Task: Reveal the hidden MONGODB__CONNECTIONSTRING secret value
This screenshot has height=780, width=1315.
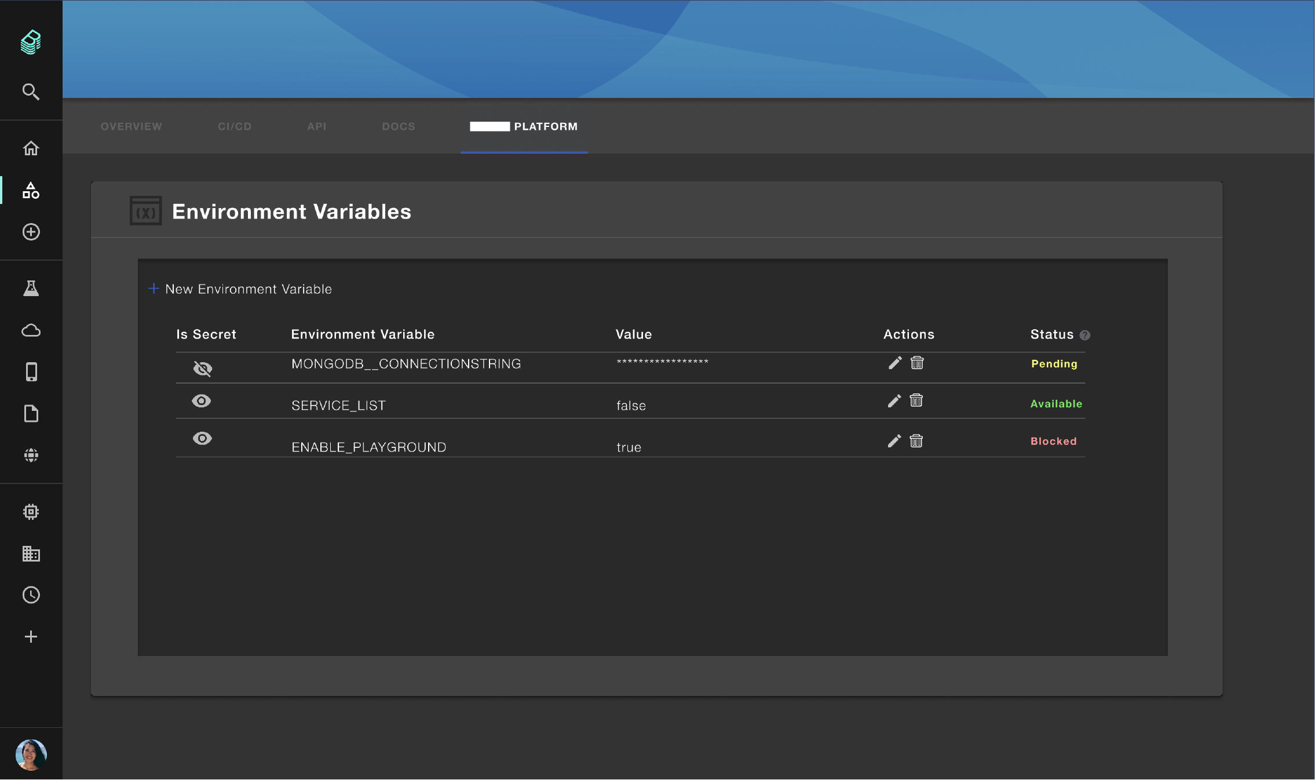Action: (x=202, y=368)
